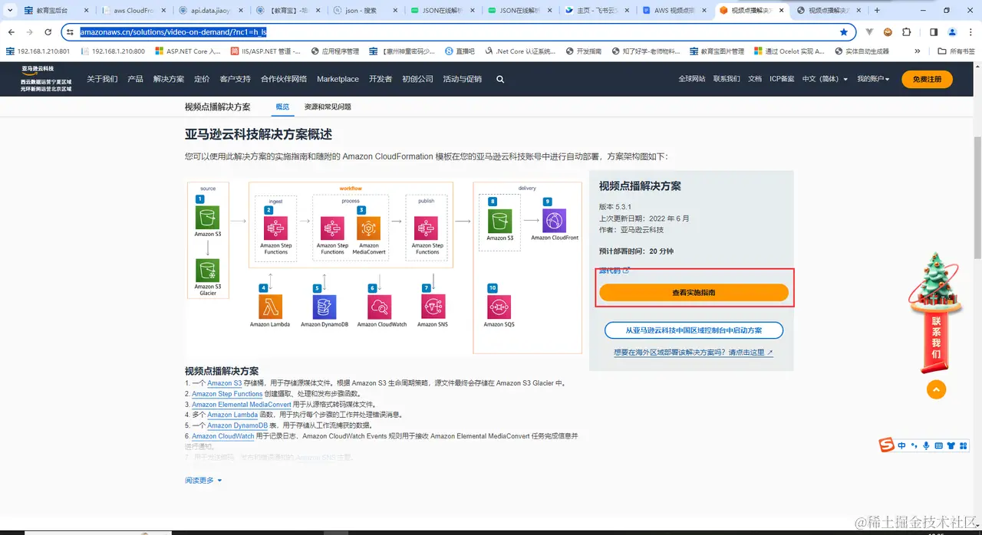982x535 pixels.
Task: Switch to the 资源和常见问题 tab
Action: pos(328,107)
